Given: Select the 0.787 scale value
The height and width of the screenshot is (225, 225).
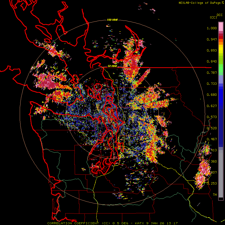Looking at the screenshot, I should point(212,72).
